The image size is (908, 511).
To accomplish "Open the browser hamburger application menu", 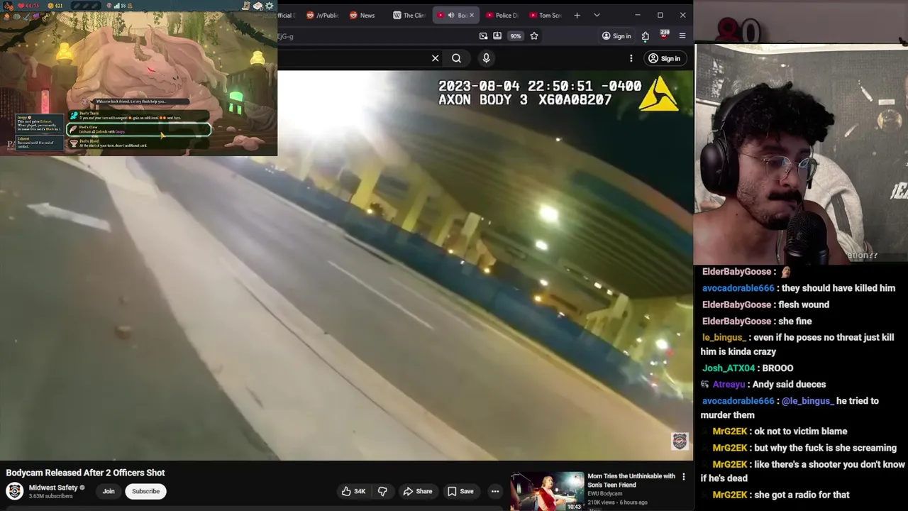I will (682, 36).
